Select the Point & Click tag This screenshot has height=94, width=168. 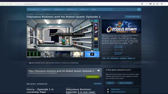coord(114,58)
